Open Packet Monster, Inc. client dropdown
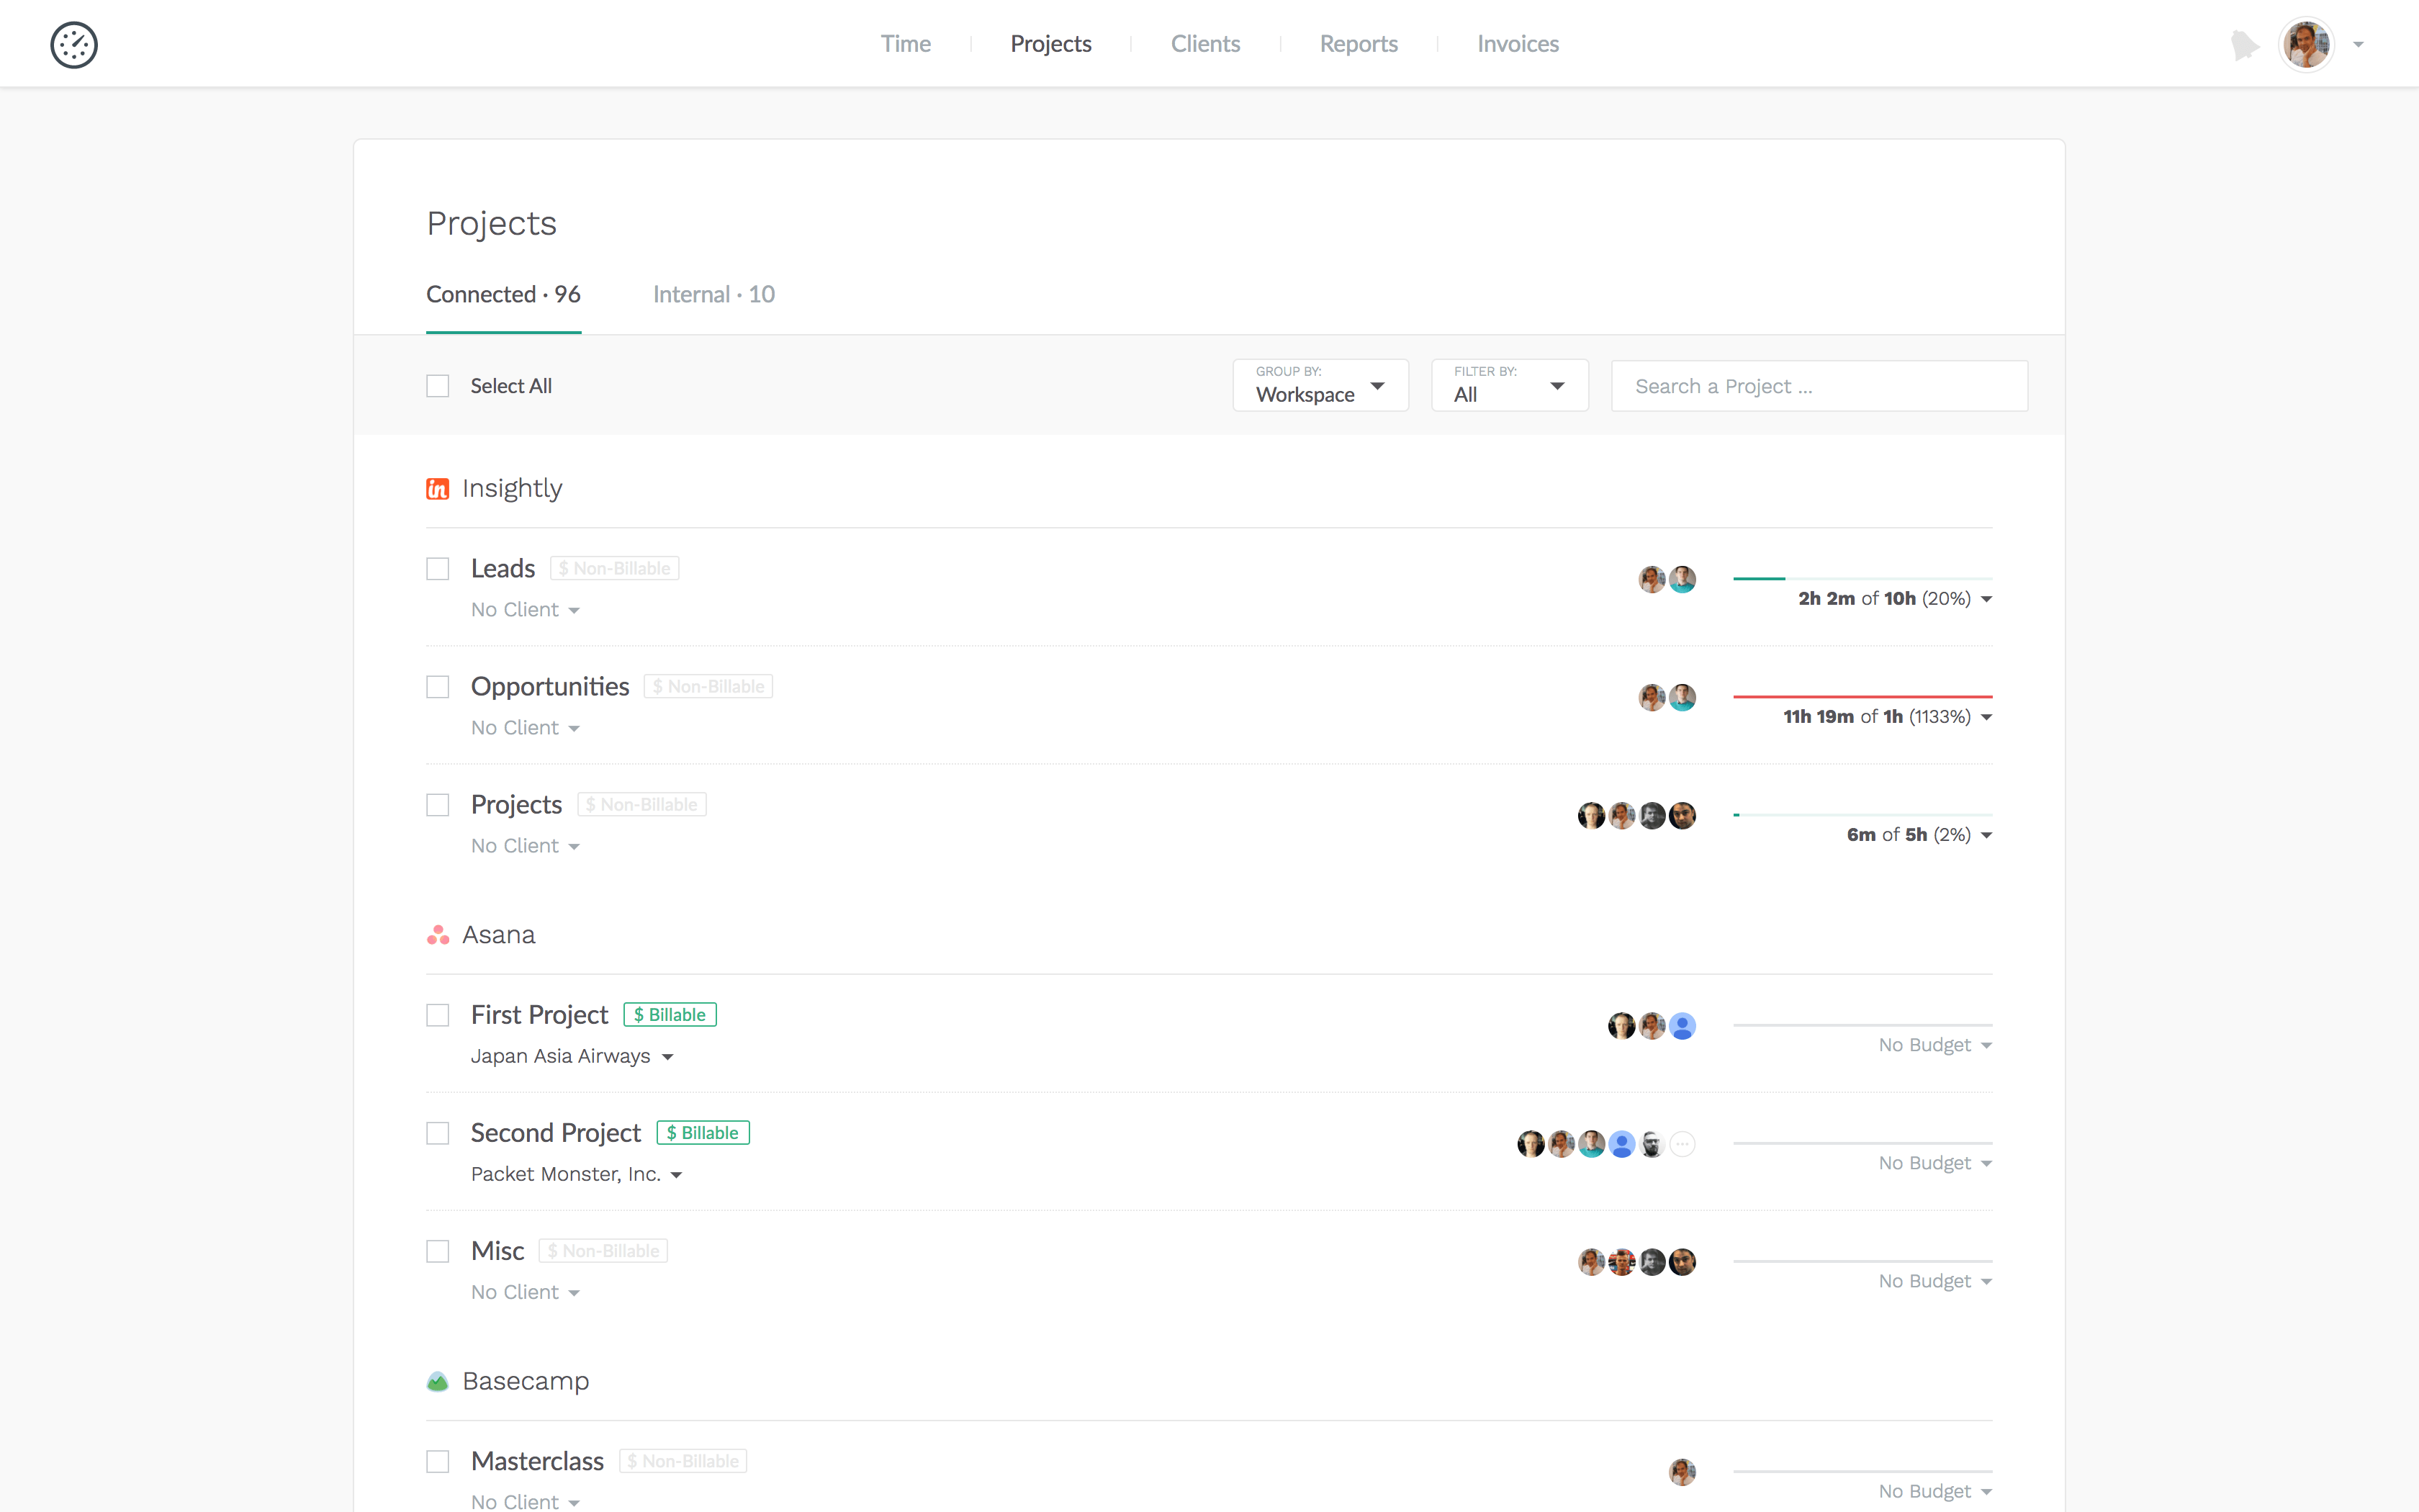This screenshot has width=2419, height=1512. [x=577, y=1174]
